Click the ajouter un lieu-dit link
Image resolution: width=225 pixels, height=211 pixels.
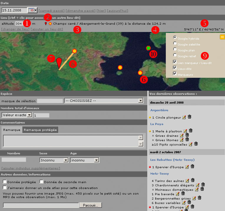(47, 29)
